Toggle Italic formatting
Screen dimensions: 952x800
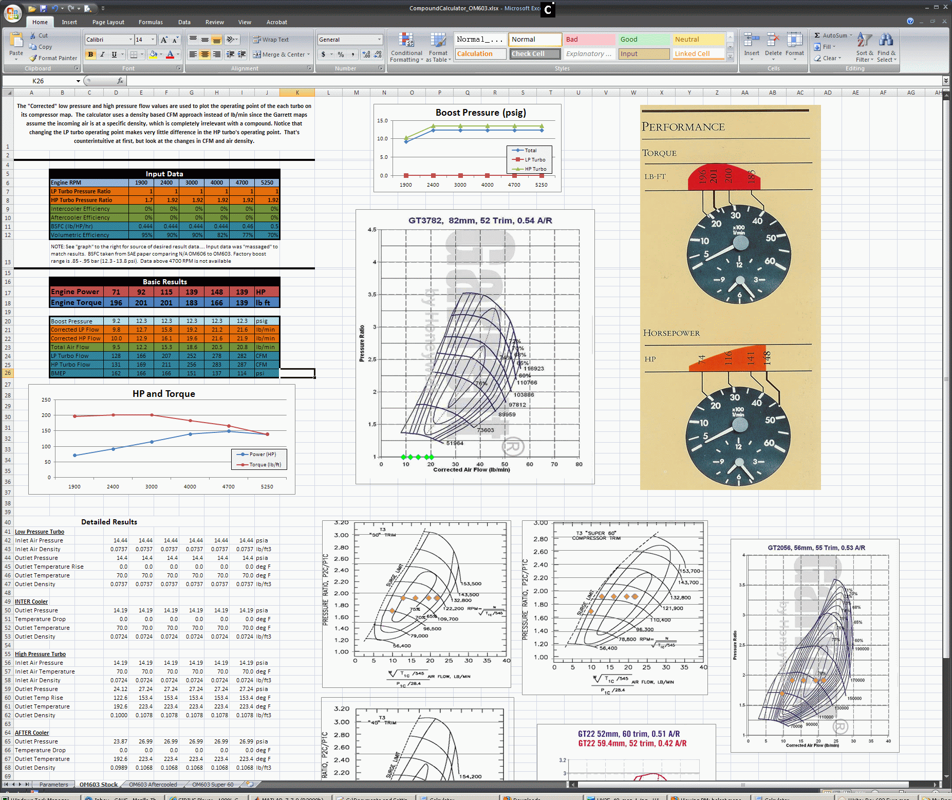click(x=102, y=54)
